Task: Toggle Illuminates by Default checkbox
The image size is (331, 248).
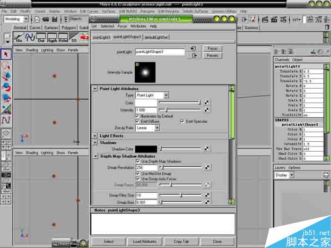Action: pos(137,116)
